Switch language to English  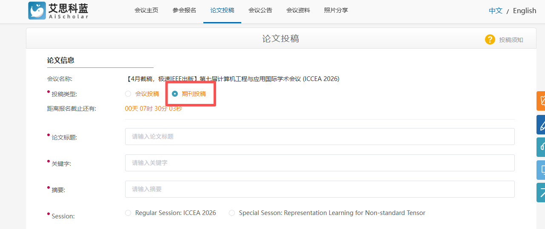click(x=524, y=11)
